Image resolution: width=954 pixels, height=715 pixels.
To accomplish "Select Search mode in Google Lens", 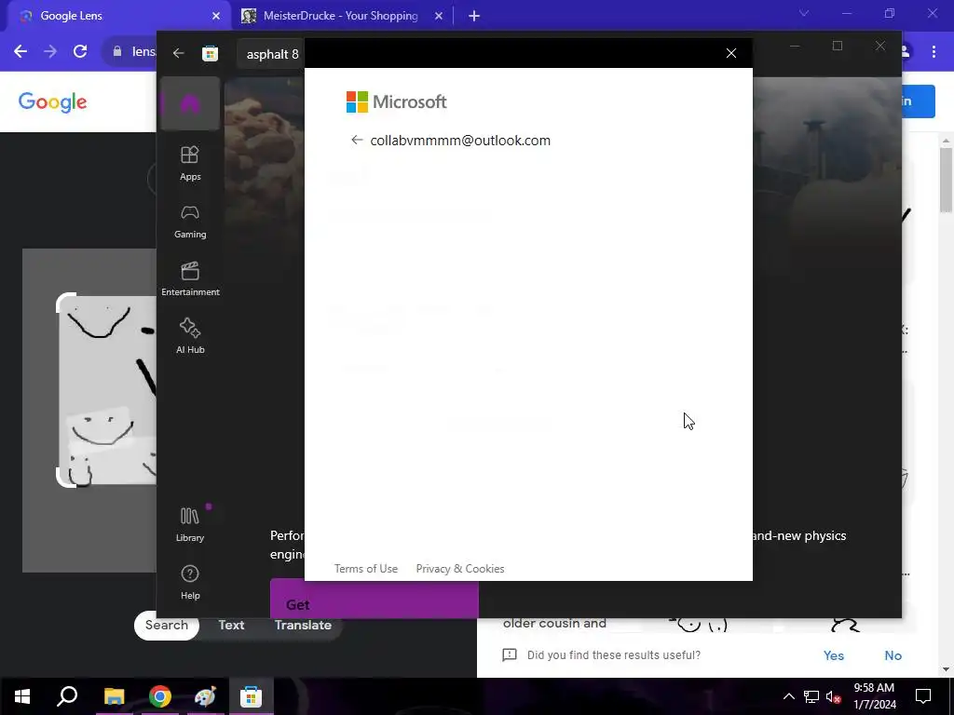I will pos(166,625).
